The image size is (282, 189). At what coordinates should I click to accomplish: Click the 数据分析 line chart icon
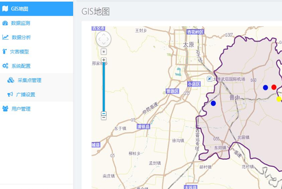[5, 38]
